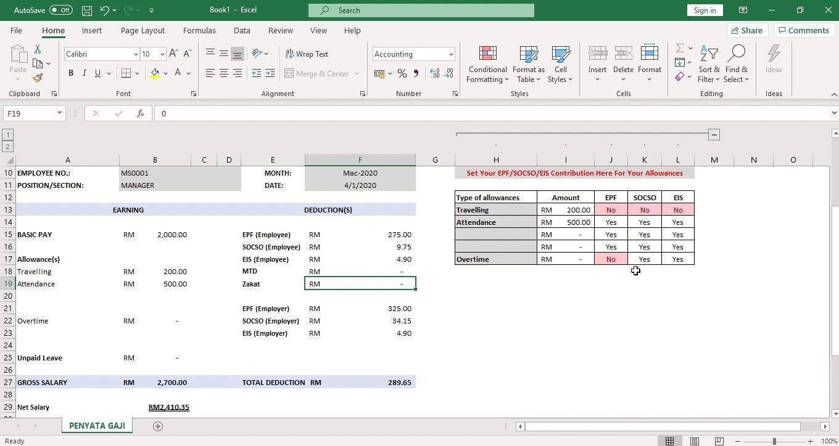
Task: Switch to the Insert tab
Action: [x=92, y=30]
